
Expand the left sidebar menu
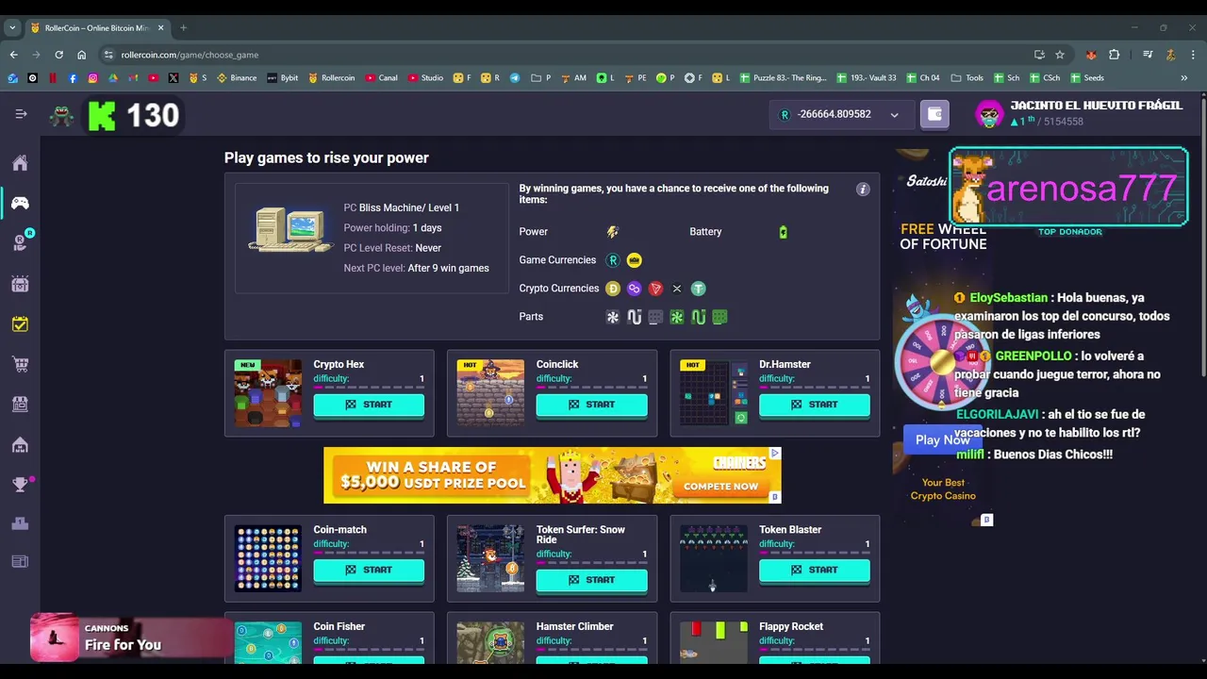21,114
